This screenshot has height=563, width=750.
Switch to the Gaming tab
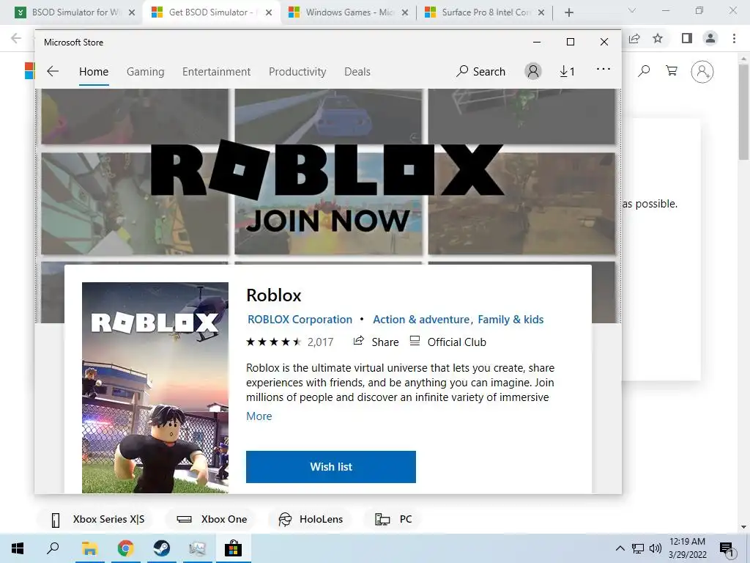click(146, 71)
